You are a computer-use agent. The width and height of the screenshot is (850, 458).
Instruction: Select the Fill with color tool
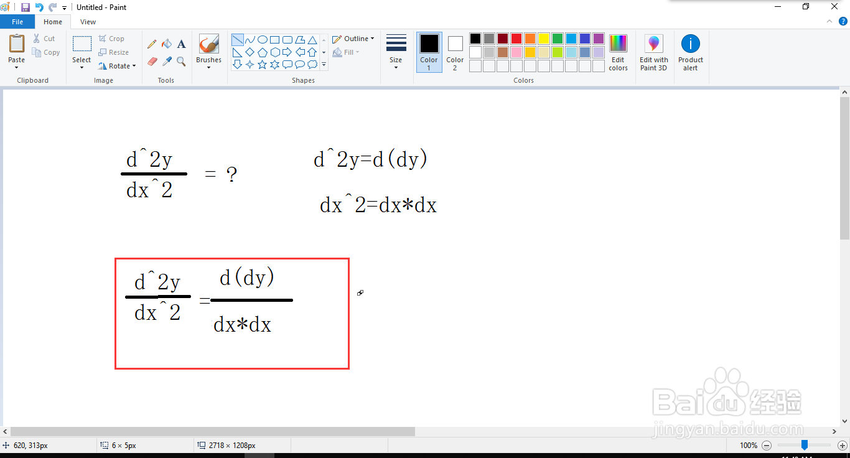click(167, 44)
